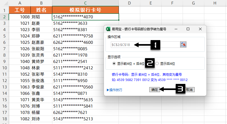Click the 取消 button
This screenshot has width=227, height=124.
coord(189,89)
